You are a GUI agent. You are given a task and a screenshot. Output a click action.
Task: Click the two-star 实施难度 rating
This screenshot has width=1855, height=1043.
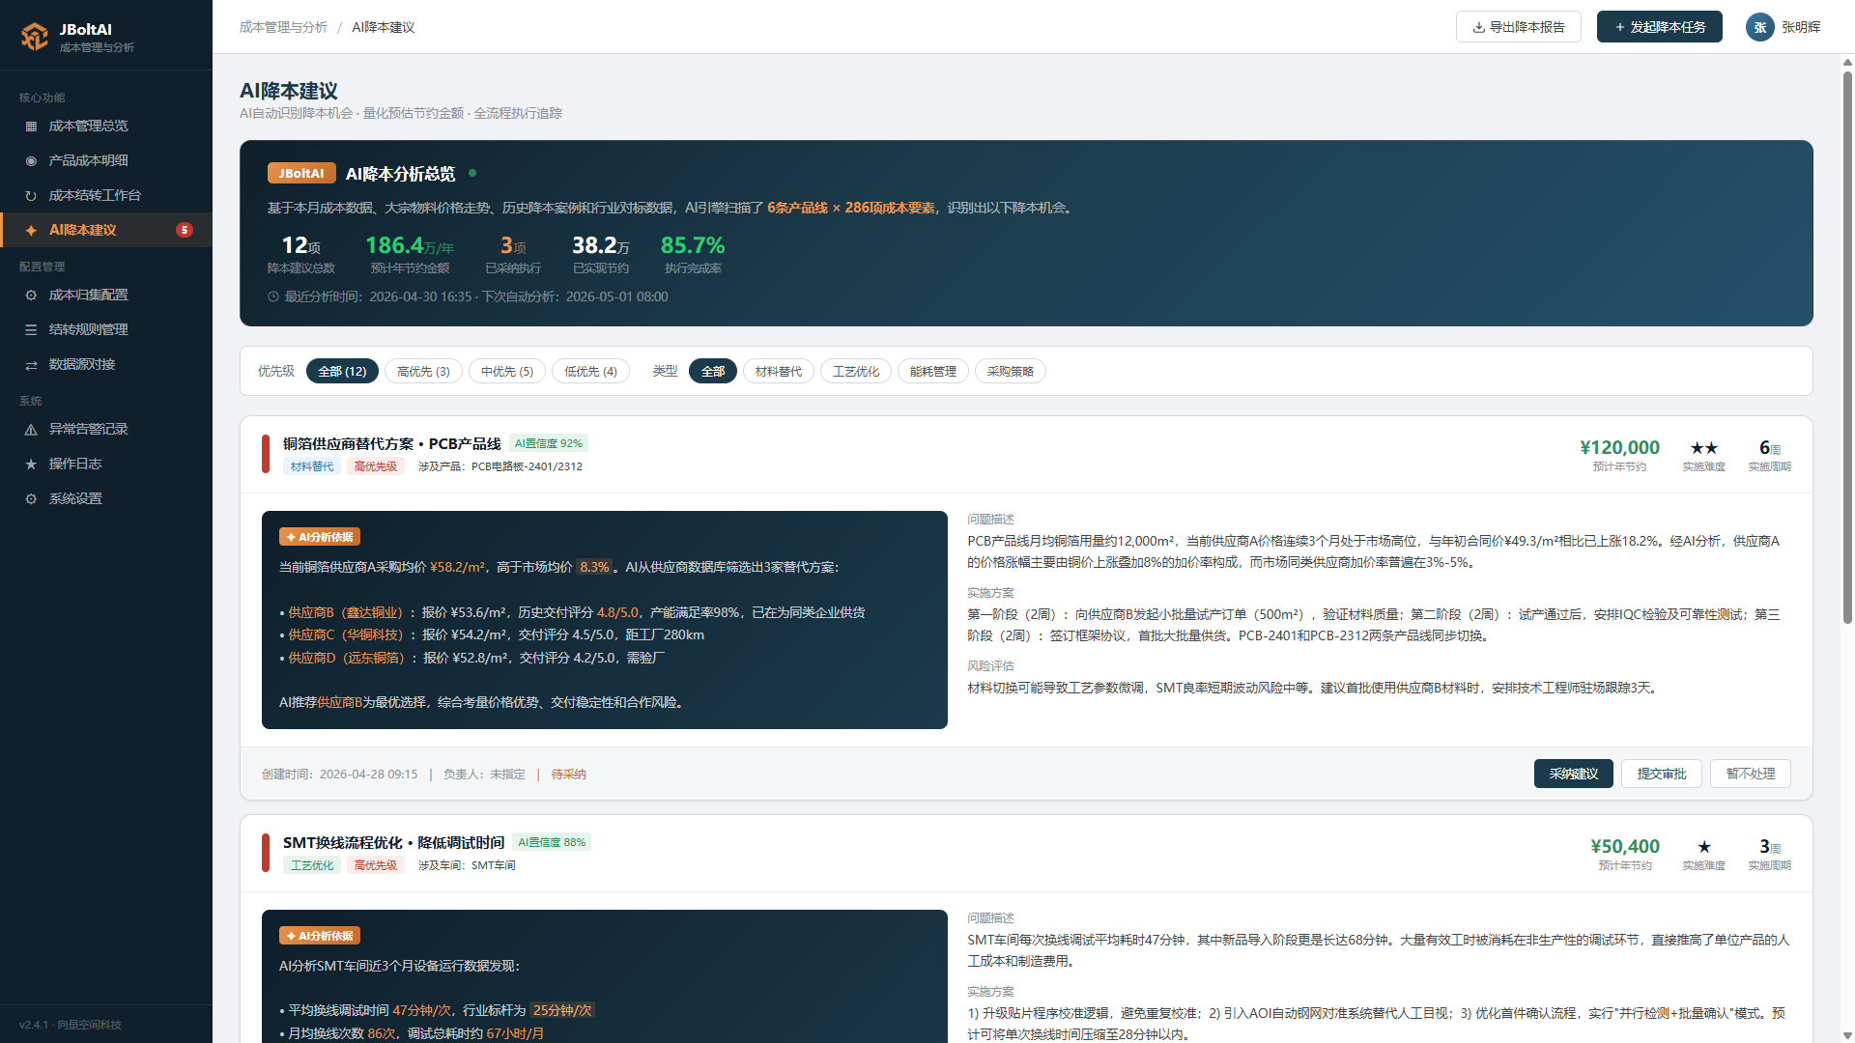point(1703,448)
